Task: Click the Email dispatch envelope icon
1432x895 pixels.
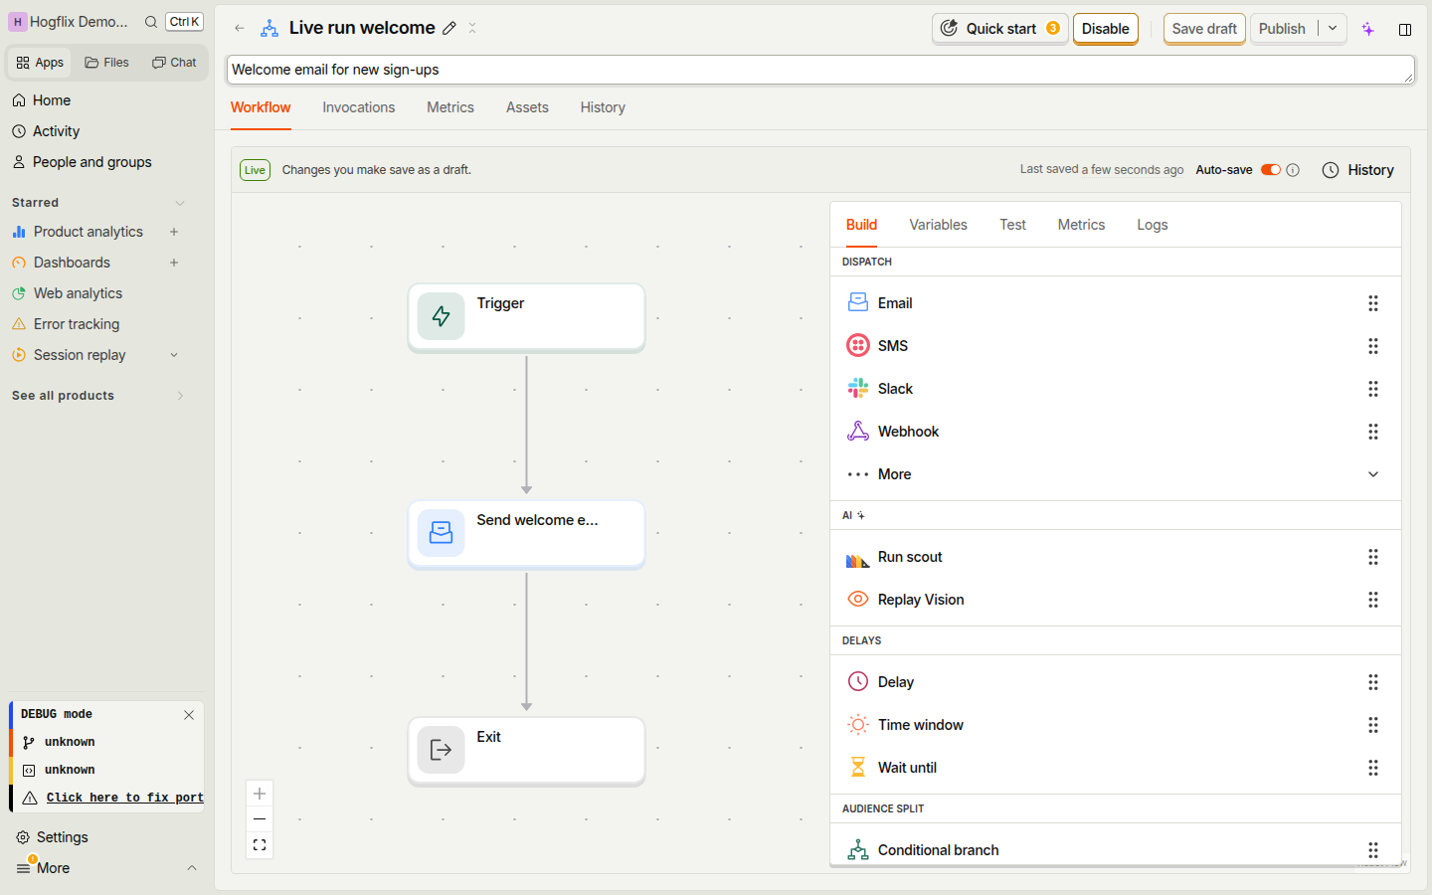Action: click(x=858, y=303)
